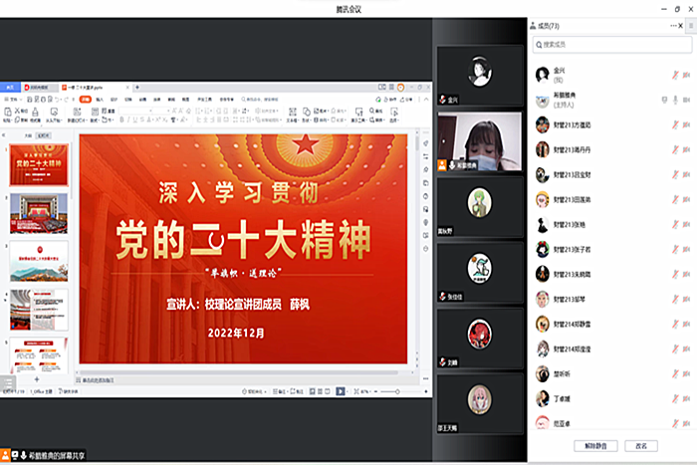The width and height of the screenshot is (697, 465).
Task: Toggle muted microphone icon for 金兴
Action: pyautogui.click(x=674, y=75)
